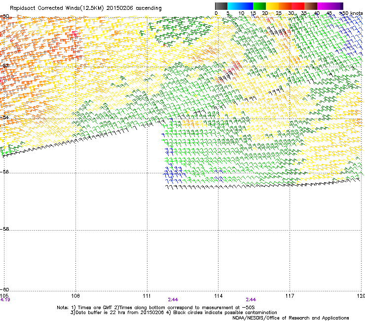
Task: Click the yellow 20-25 knots legend segment
Action: [x=272, y=6]
